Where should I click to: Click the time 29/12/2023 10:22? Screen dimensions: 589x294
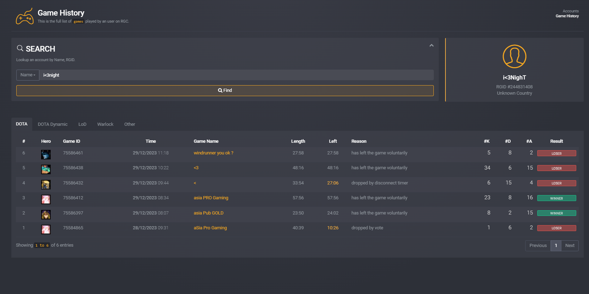click(151, 168)
